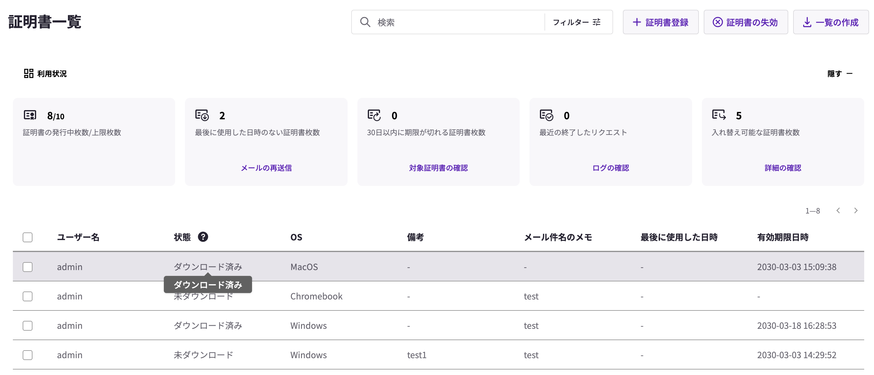Click ダウンロード済み status in 2030-03-18 row

(208, 326)
